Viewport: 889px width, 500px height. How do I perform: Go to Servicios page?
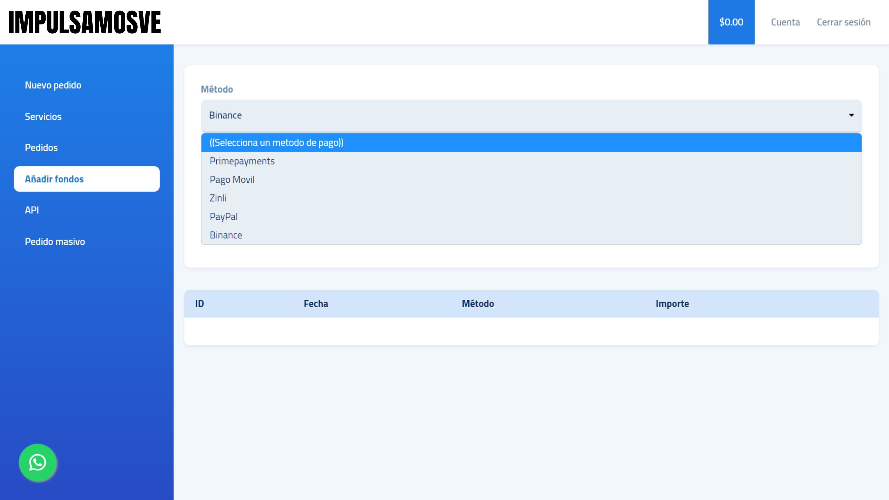tap(43, 117)
